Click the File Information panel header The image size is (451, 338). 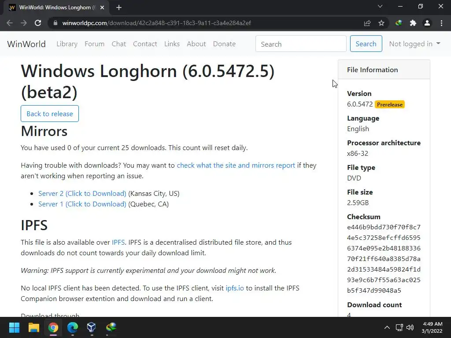click(x=384, y=70)
